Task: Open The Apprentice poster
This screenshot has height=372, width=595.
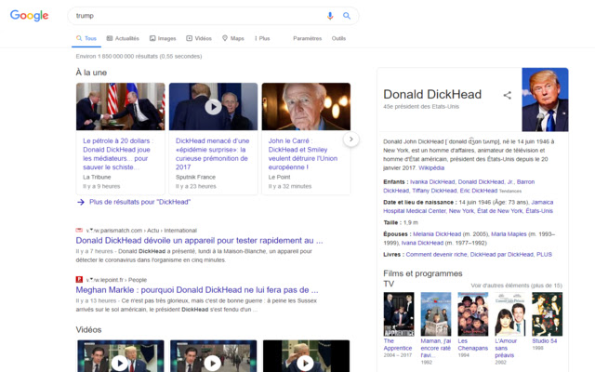Action: pos(399,314)
